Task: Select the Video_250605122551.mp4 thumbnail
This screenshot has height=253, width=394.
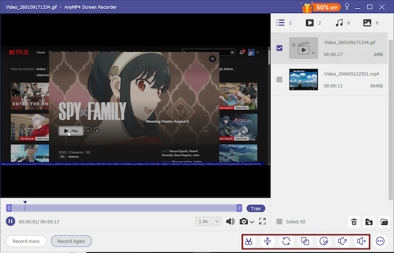Action: point(303,80)
